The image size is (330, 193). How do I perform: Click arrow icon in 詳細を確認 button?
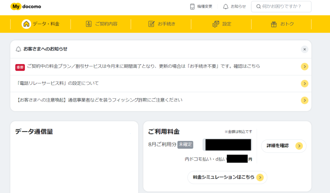point(299,146)
